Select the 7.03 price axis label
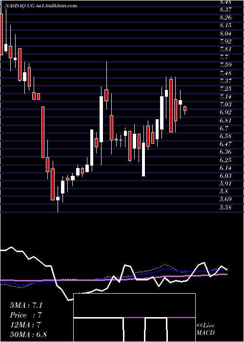Image resolution: width=244 pixels, height=342 pixels. click(x=226, y=105)
